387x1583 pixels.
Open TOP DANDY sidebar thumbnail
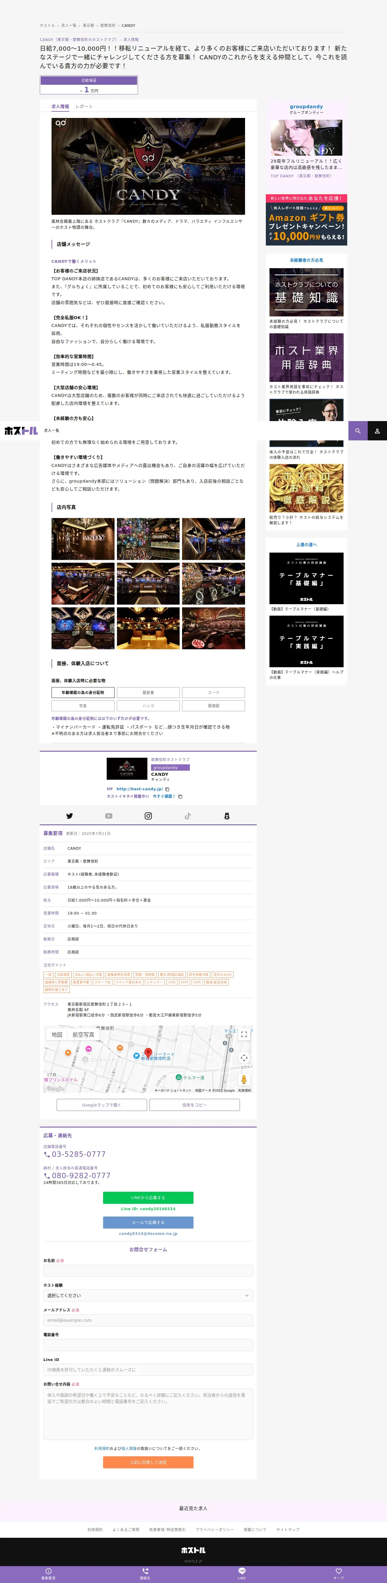(306, 137)
